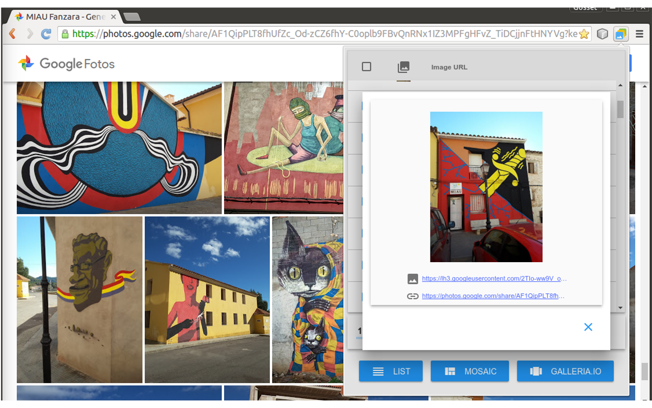652x408 pixels.
Task: Close the image preview dialog with the X
Action: [x=588, y=327]
